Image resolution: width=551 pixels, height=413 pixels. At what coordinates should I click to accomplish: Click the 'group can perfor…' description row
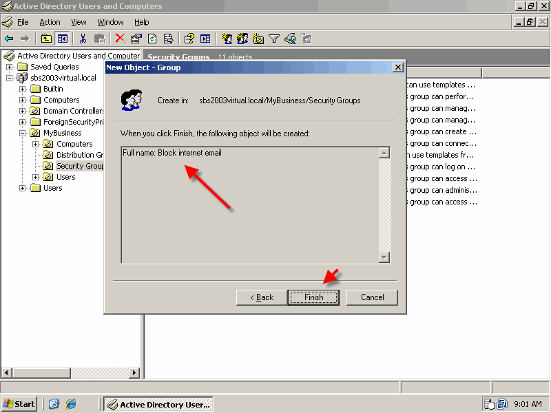pos(441,96)
